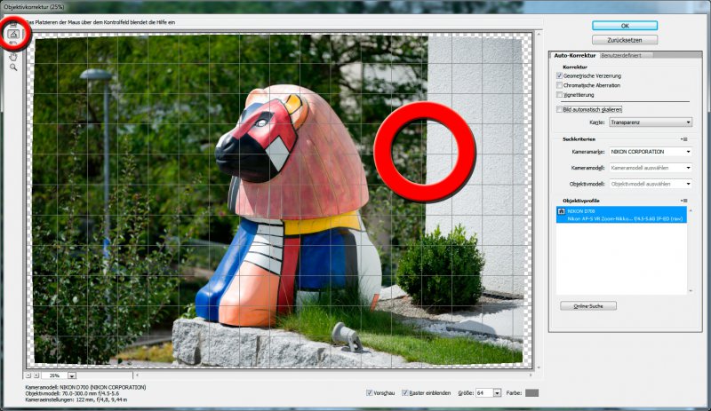Screen dimensions: 711x411
Task: Open the Suchkriterien panel menu icon
Action: [684, 139]
